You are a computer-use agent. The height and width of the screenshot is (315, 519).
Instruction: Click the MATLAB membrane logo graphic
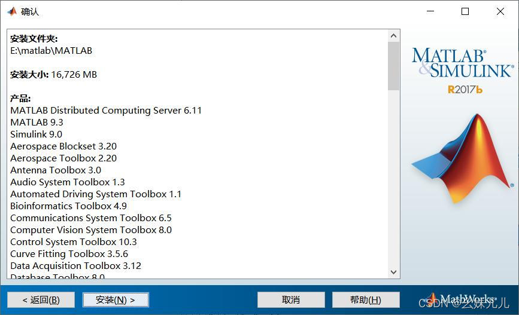click(462, 158)
